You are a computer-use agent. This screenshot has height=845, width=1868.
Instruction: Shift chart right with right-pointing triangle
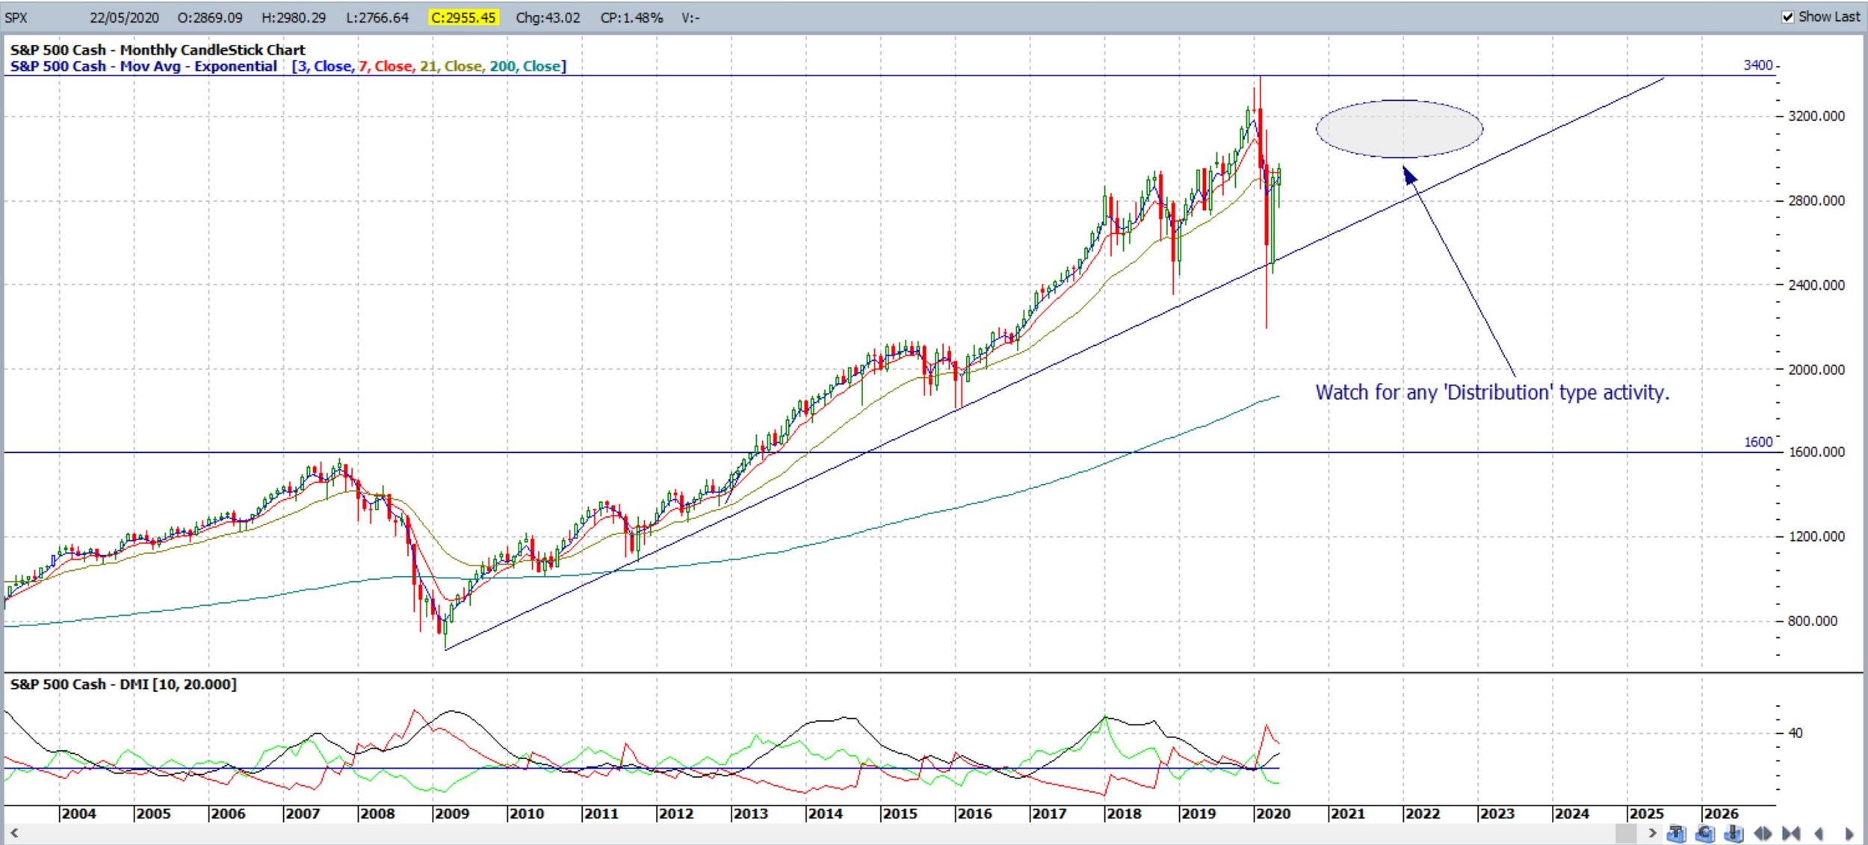pos(1849,834)
